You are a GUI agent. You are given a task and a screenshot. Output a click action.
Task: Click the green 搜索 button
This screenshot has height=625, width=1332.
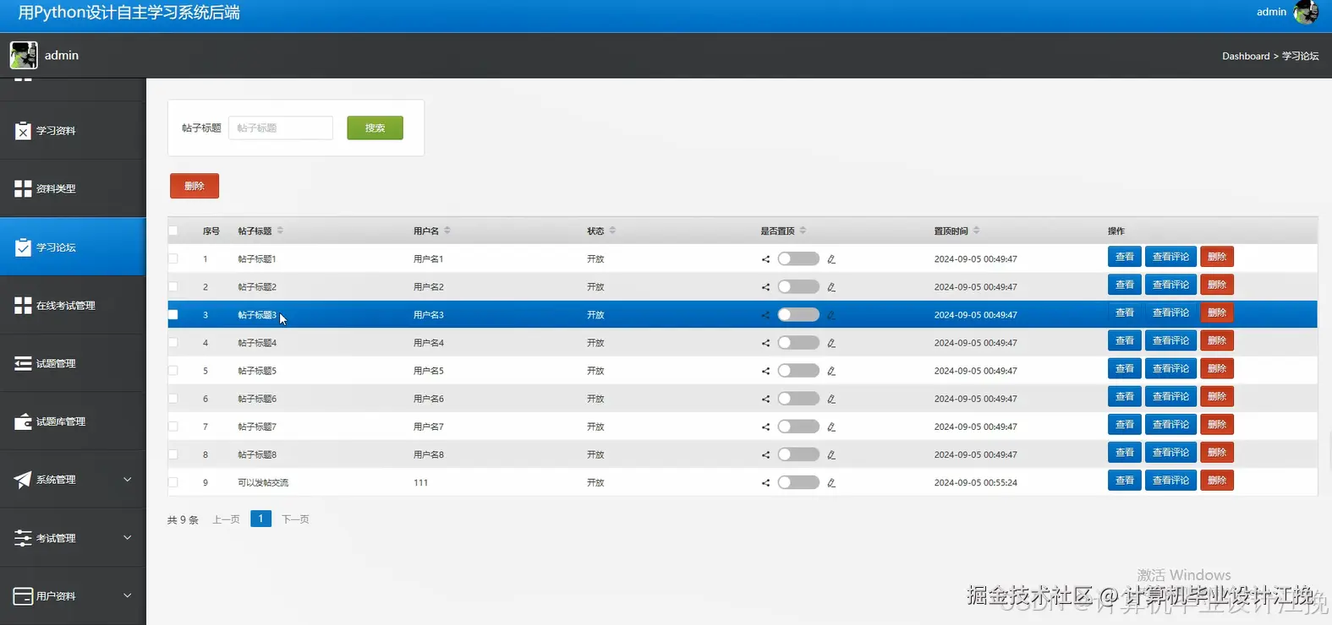375,128
